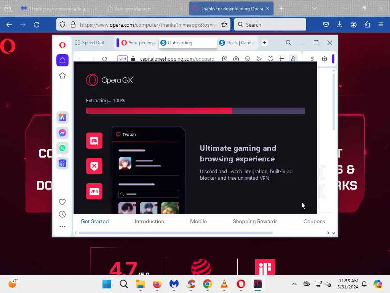Open the Windows Start menu

(x=107, y=284)
